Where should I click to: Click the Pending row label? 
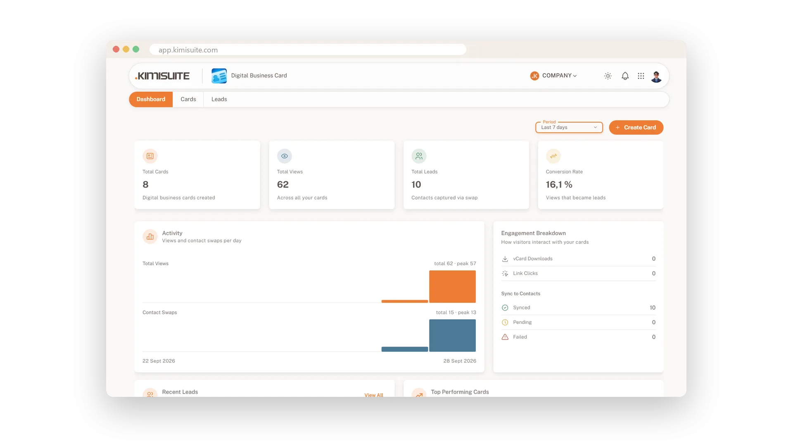(522, 323)
